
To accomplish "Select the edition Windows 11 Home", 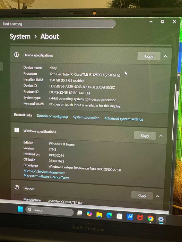I will tap(62, 144).
